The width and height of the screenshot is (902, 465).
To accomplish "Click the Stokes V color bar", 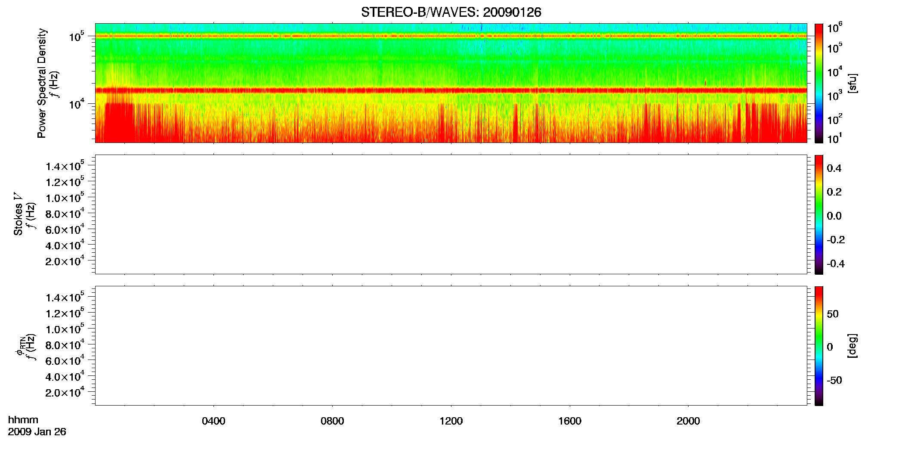I will pos(819,214).
